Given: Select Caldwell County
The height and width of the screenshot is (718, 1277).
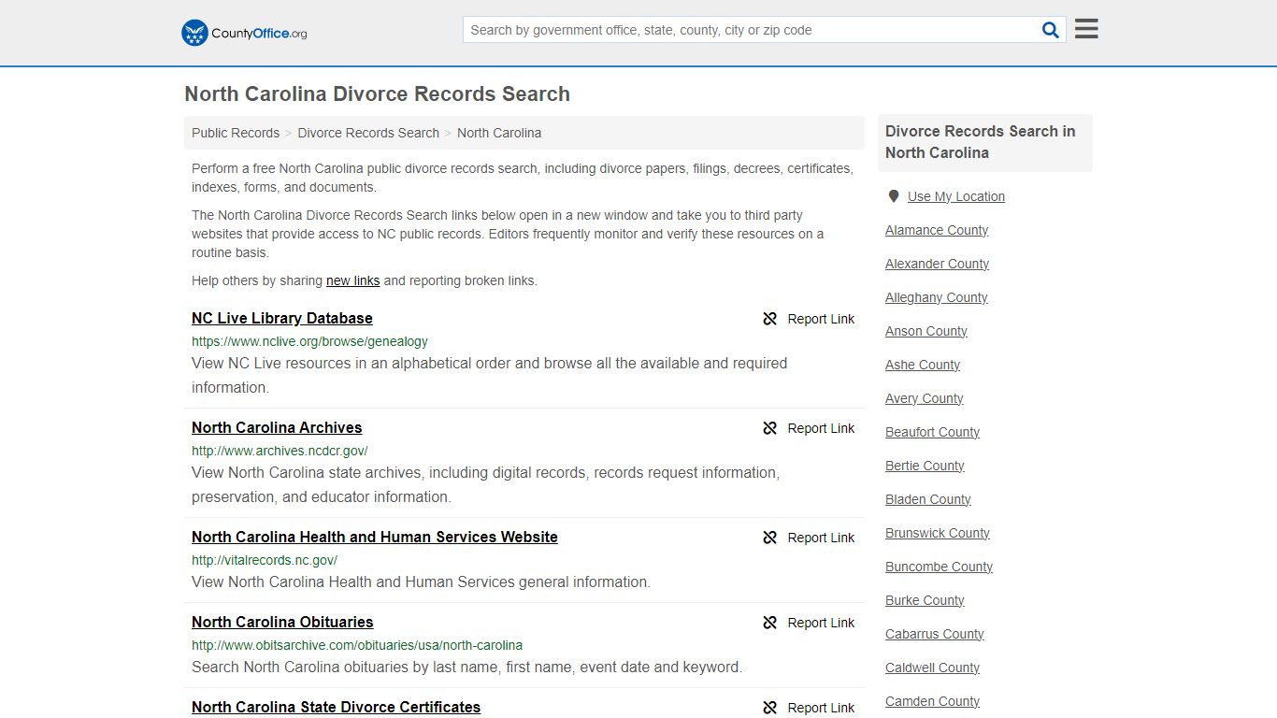Looking at the screenshot, I should [932, 668].
